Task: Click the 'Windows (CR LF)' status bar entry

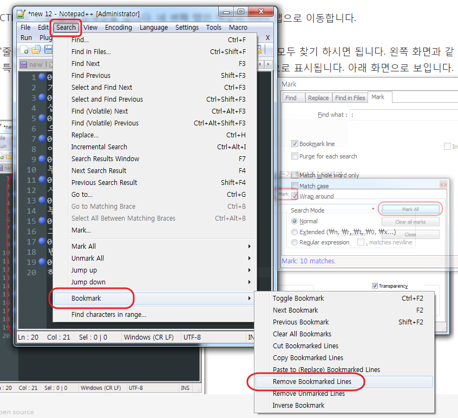Action: 149,337
